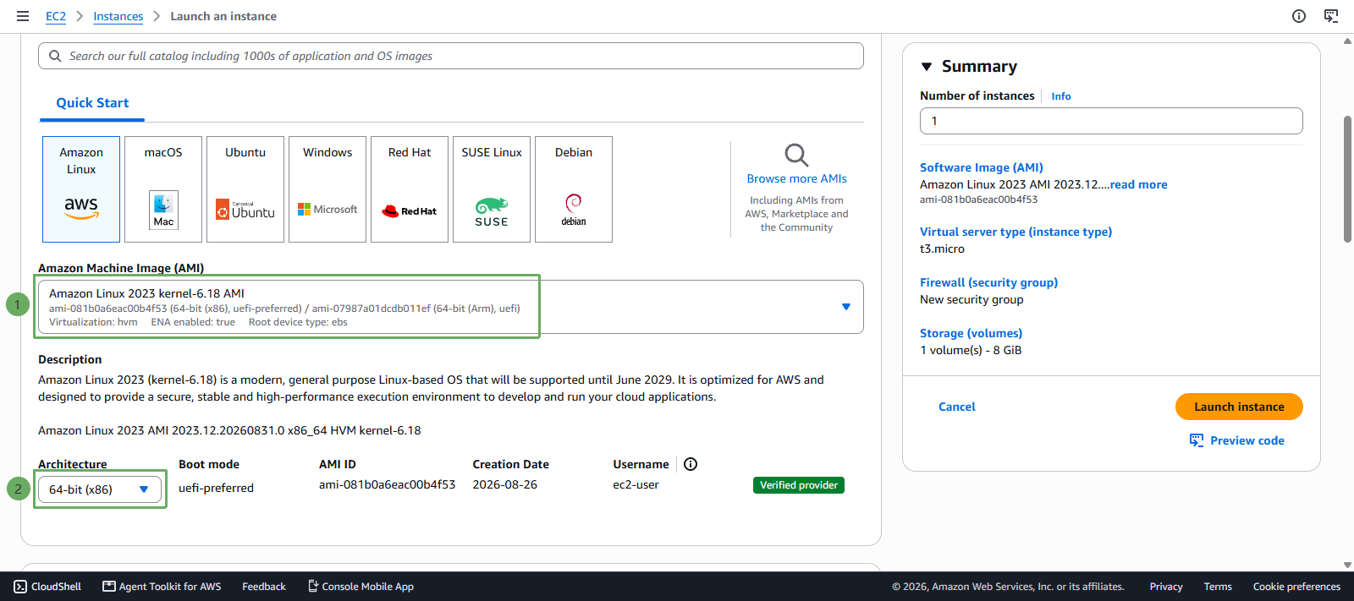1354x601 pixels.
Task: Select the Debian AMI tile
Action: 574,189
